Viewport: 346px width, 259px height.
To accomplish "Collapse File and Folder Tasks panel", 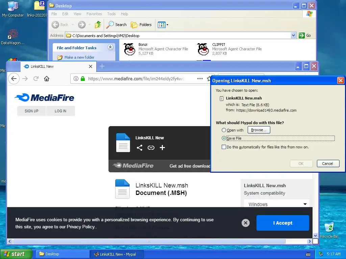I will (x=110, y=47).
